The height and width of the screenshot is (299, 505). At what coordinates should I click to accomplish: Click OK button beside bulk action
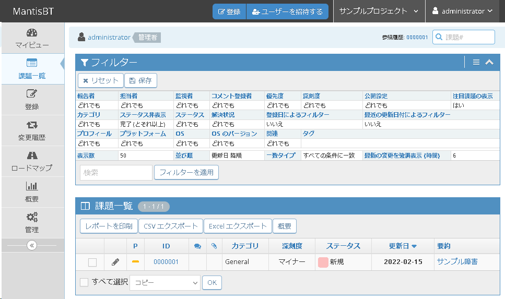coord(212,283)
